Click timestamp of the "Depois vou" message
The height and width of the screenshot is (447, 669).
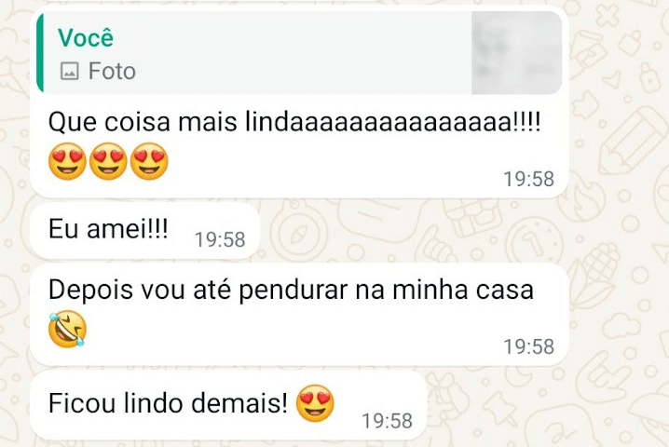click(528, 347)
